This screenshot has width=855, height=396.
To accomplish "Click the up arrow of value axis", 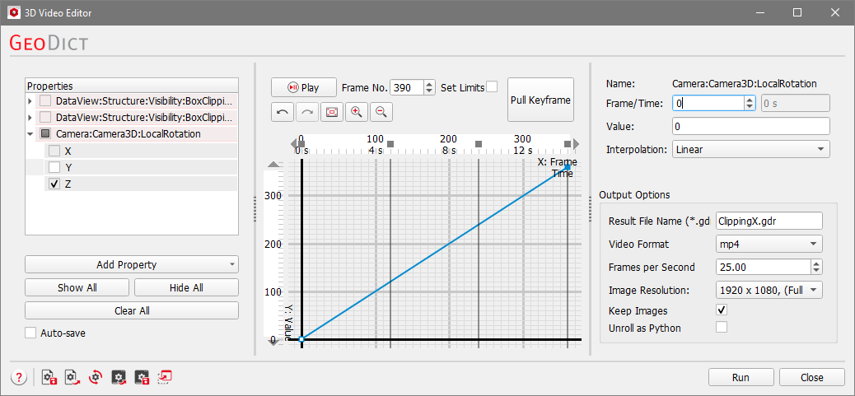I will (273, 164).
